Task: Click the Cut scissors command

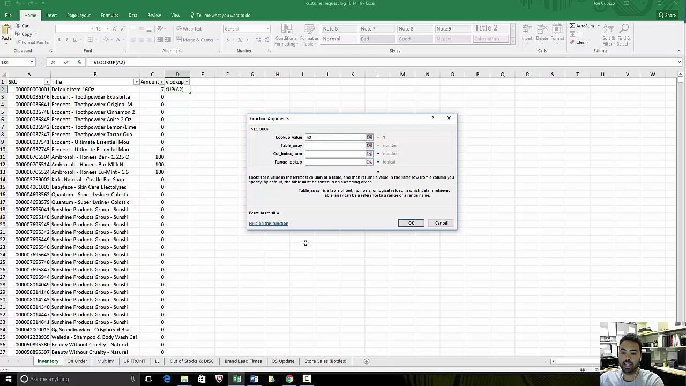Action: coord(22,26)
